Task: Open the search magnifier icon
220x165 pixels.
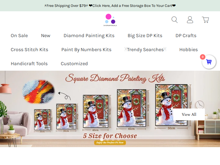Action: point(175,20)
